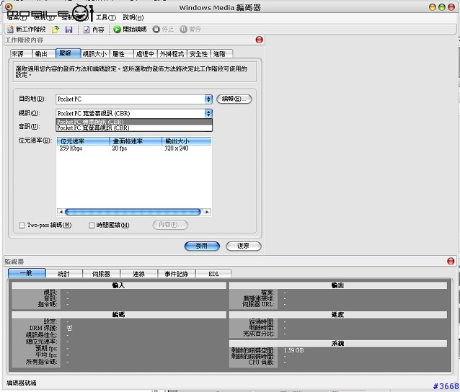
Task: Select the monitor 一般 tab
Action: (27, 273)
